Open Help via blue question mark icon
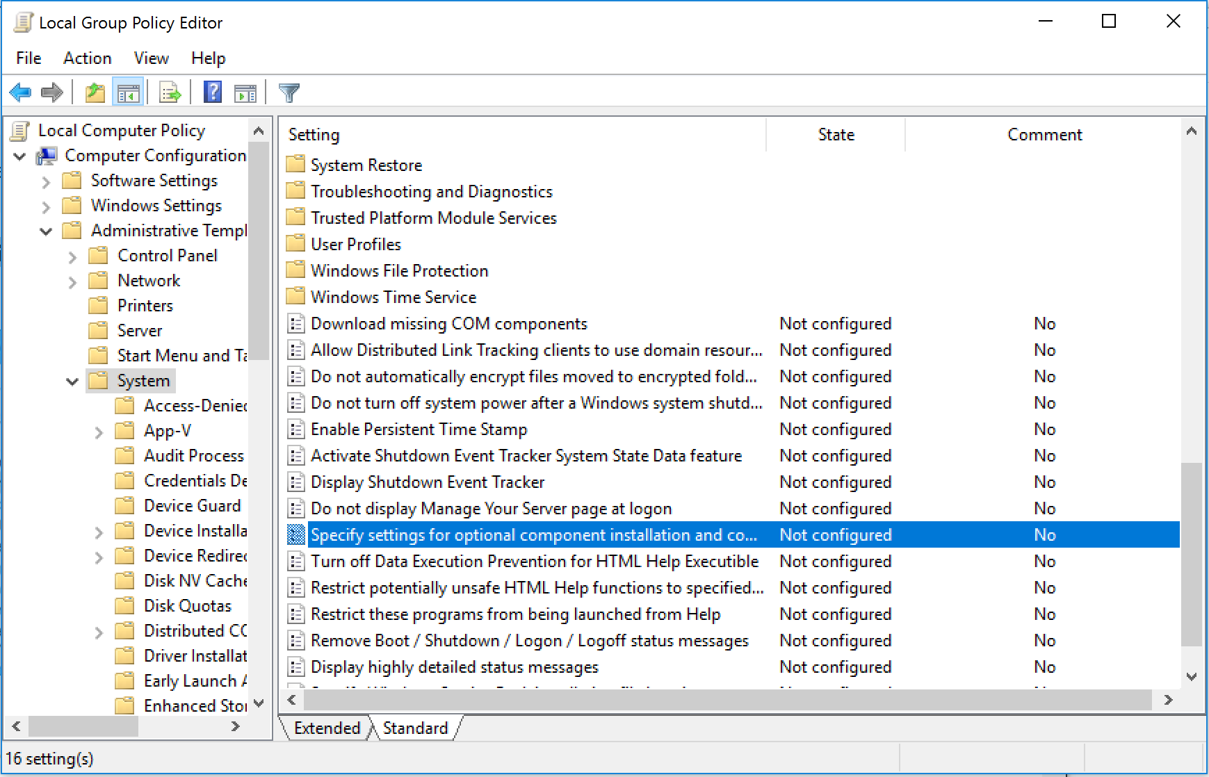The image size is (1209, 777). tap(213, 92)
